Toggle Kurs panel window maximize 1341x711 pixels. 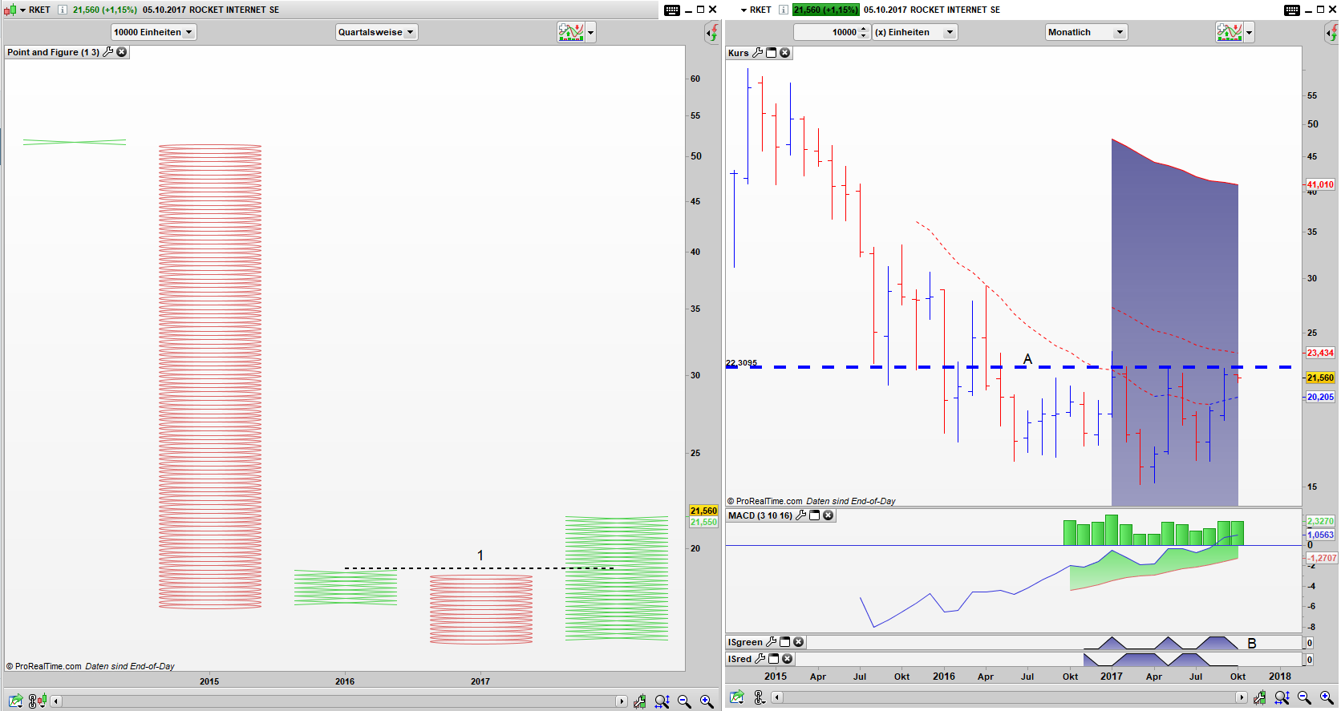tap(772, 53)
